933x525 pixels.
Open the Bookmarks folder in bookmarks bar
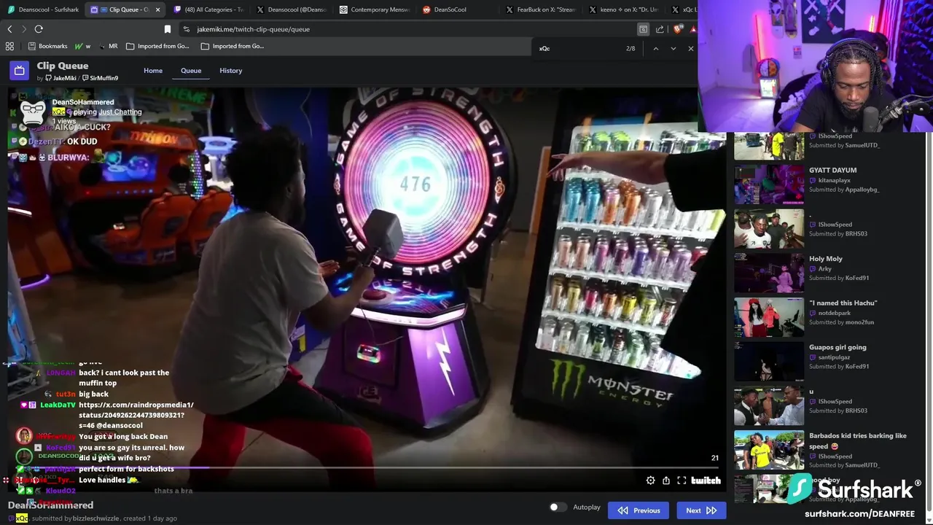[x=47, y=46]
